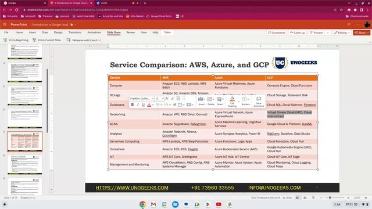
Task: Open the Microsoft 365 app launcher grid
Action: coord(5,24)
